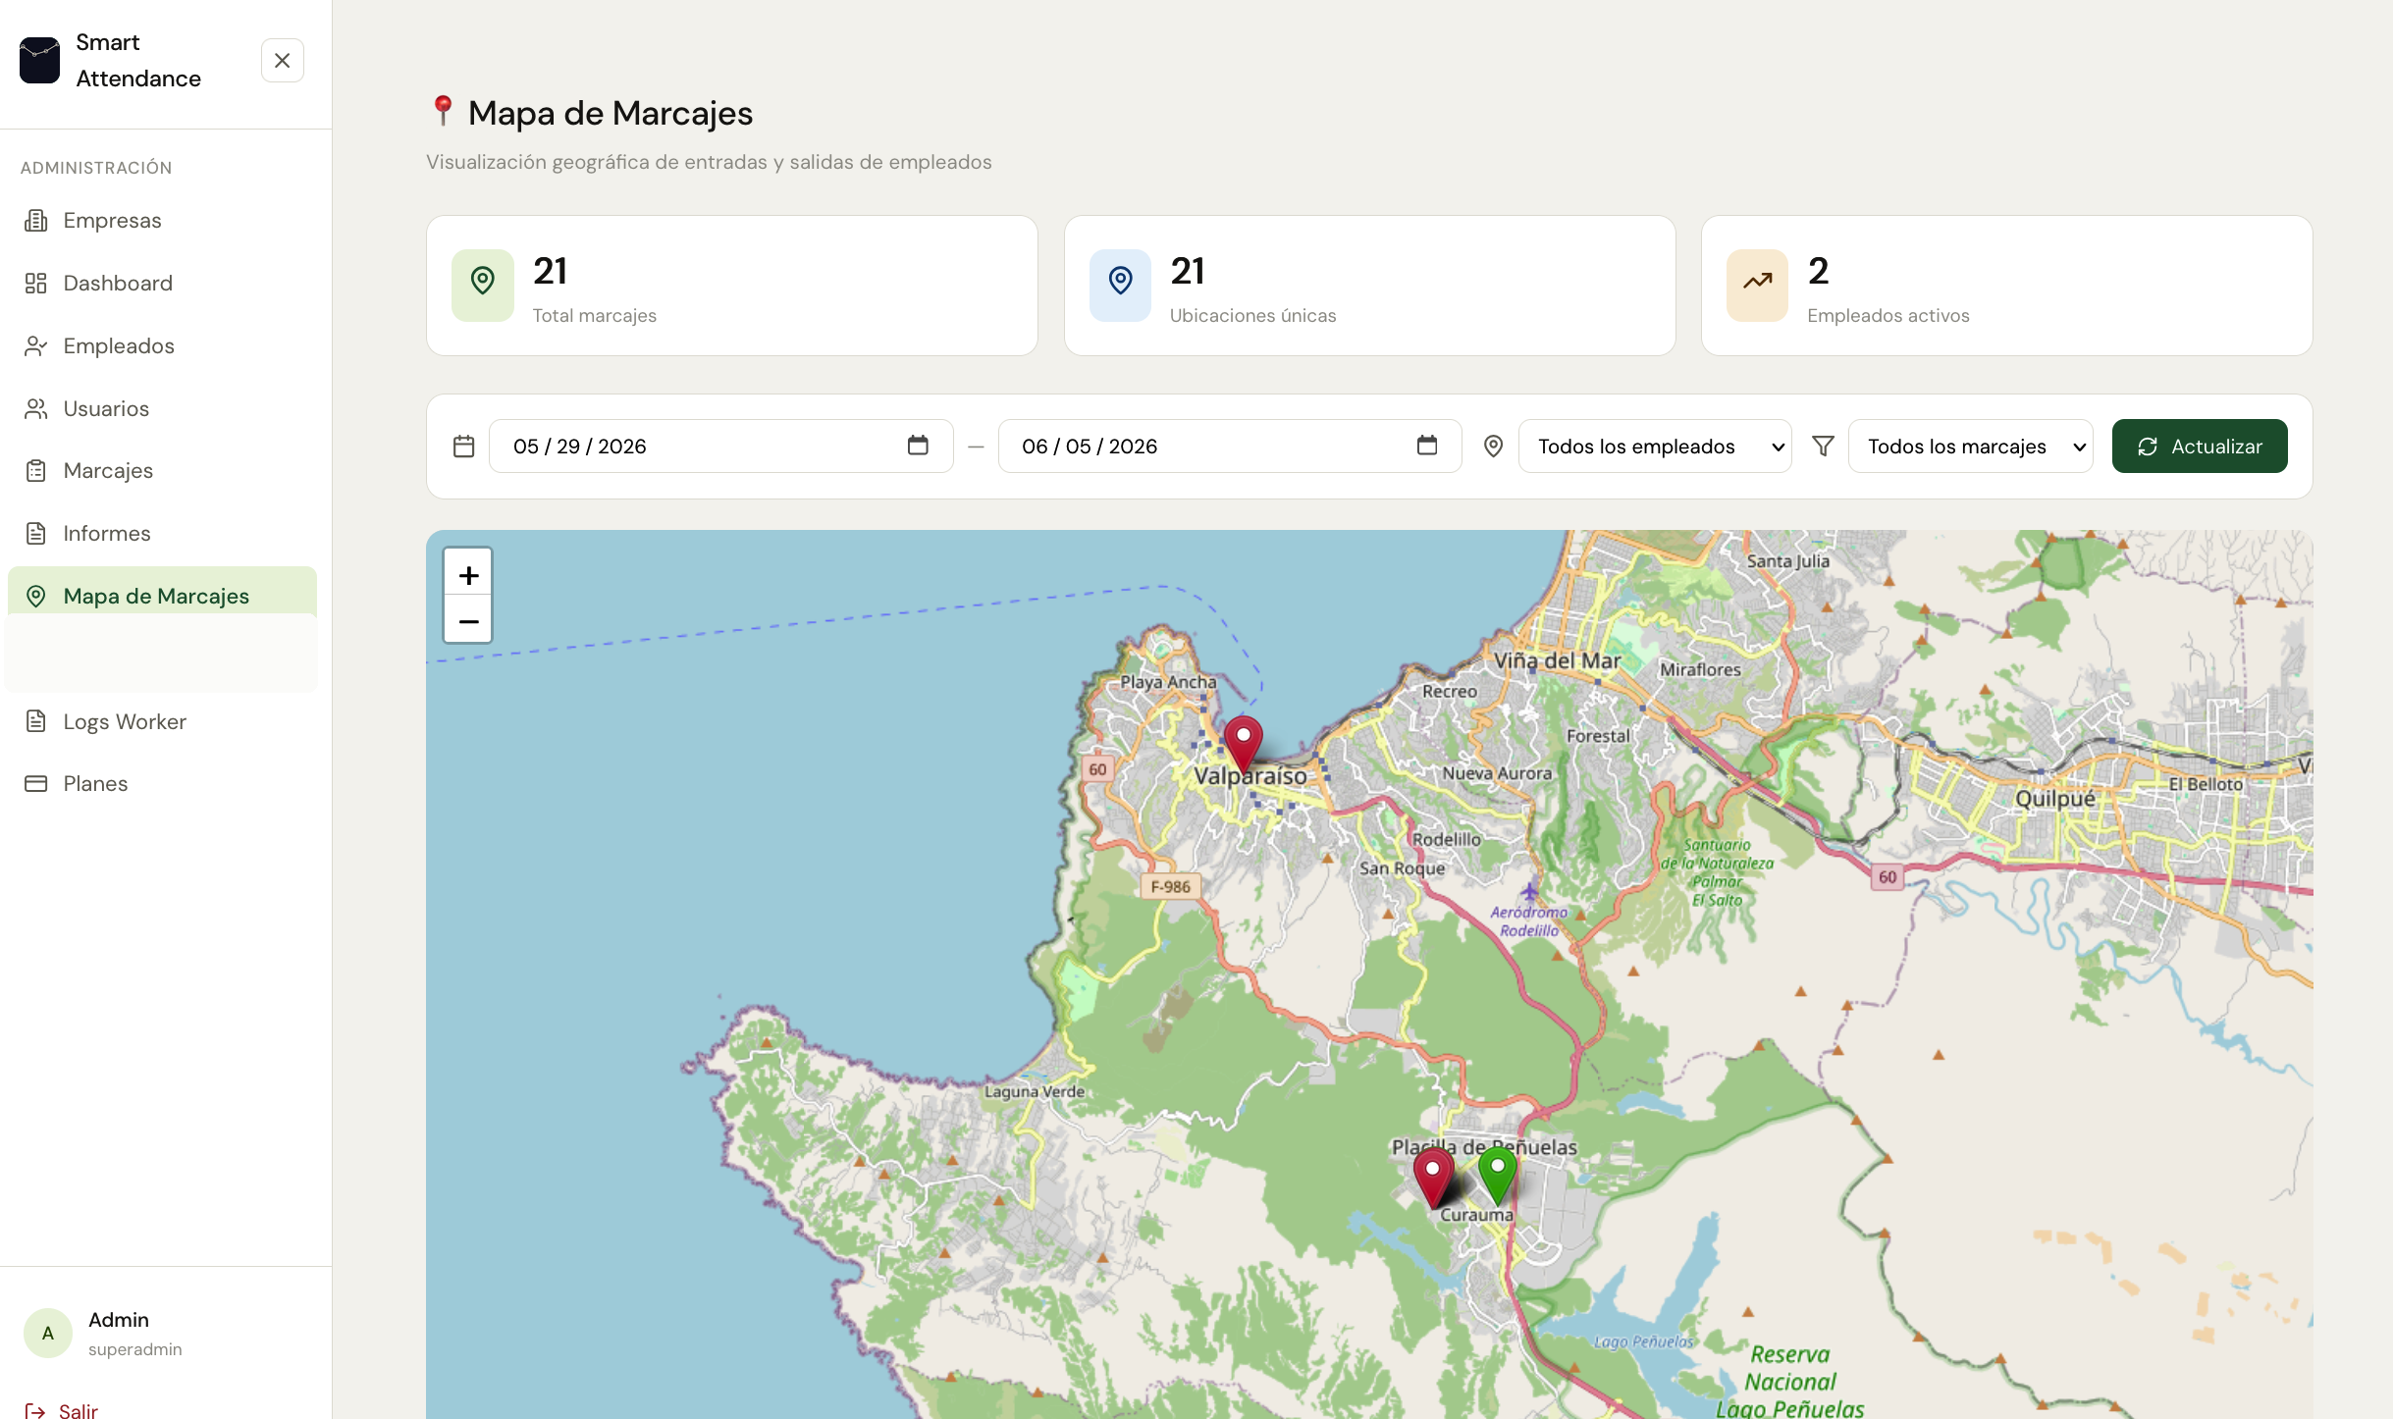Click the Dashboard grid icon
The height and width of the screenshot is (1419, 2393).
point(36,284)
